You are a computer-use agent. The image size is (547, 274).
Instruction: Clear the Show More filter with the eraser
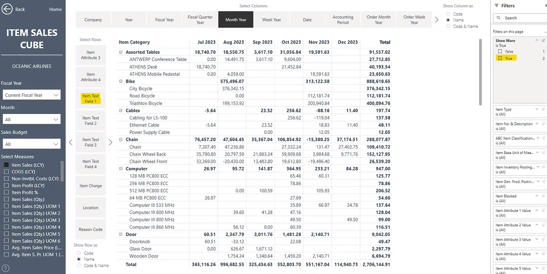(543, 40)
